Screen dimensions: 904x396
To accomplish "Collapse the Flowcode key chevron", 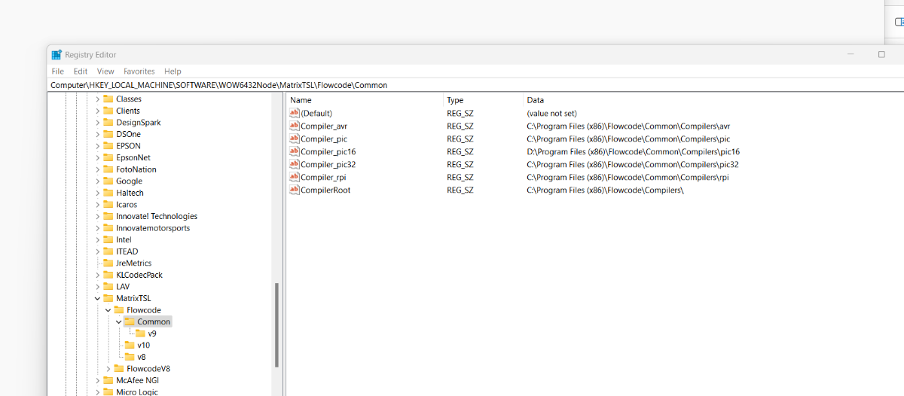I will click(x=108, y=310).
